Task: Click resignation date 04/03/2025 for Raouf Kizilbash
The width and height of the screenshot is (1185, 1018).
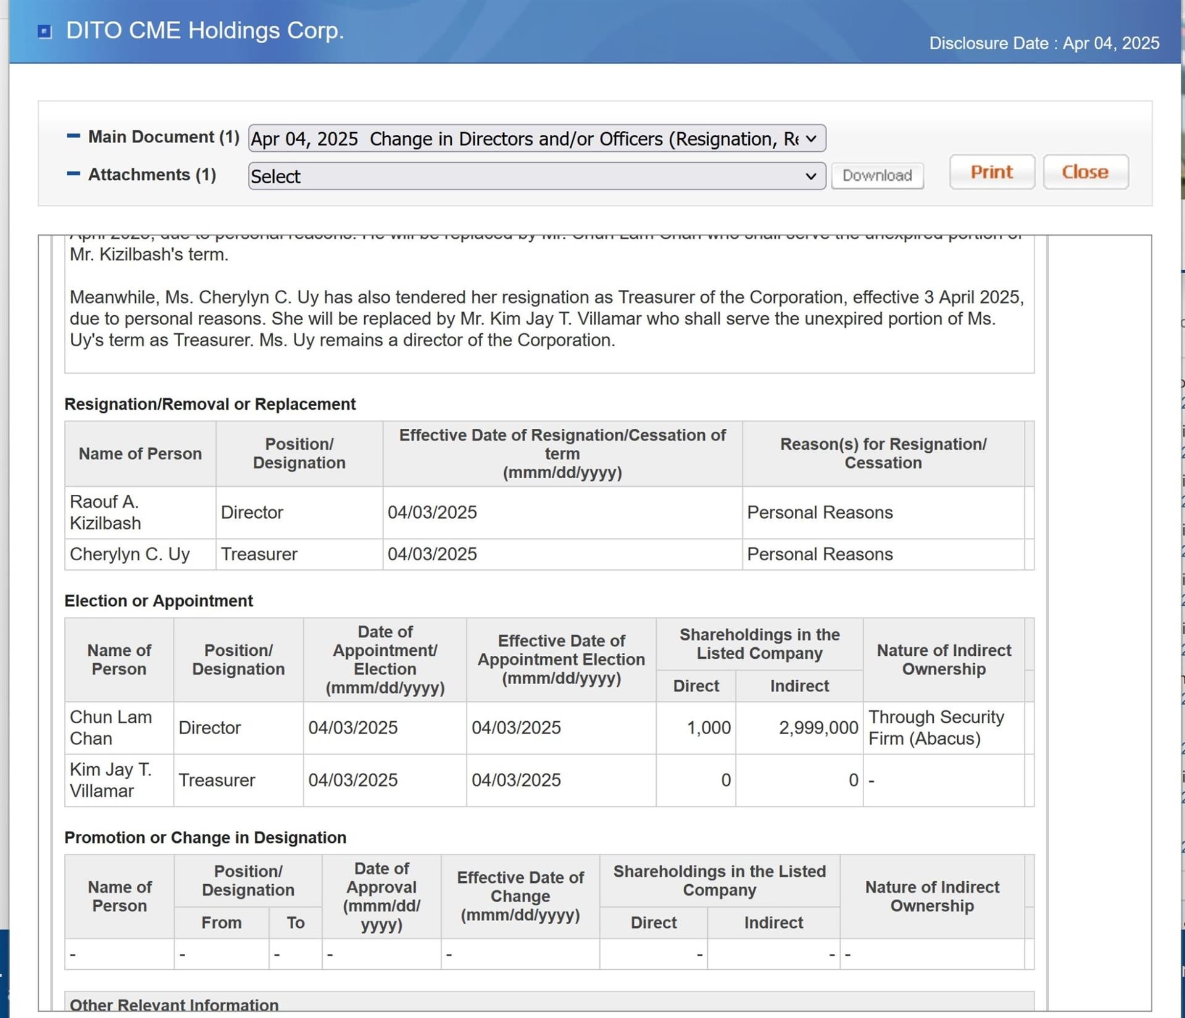Action: pos(432,512)
